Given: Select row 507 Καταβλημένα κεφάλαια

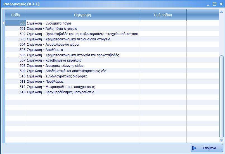Looking at the screenshot, I should [x=112, y=60].
